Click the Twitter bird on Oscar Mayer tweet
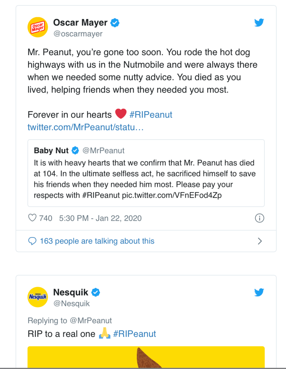Image resolution: width=286 pixels, height=369 pixels. (x=259, y=23)
